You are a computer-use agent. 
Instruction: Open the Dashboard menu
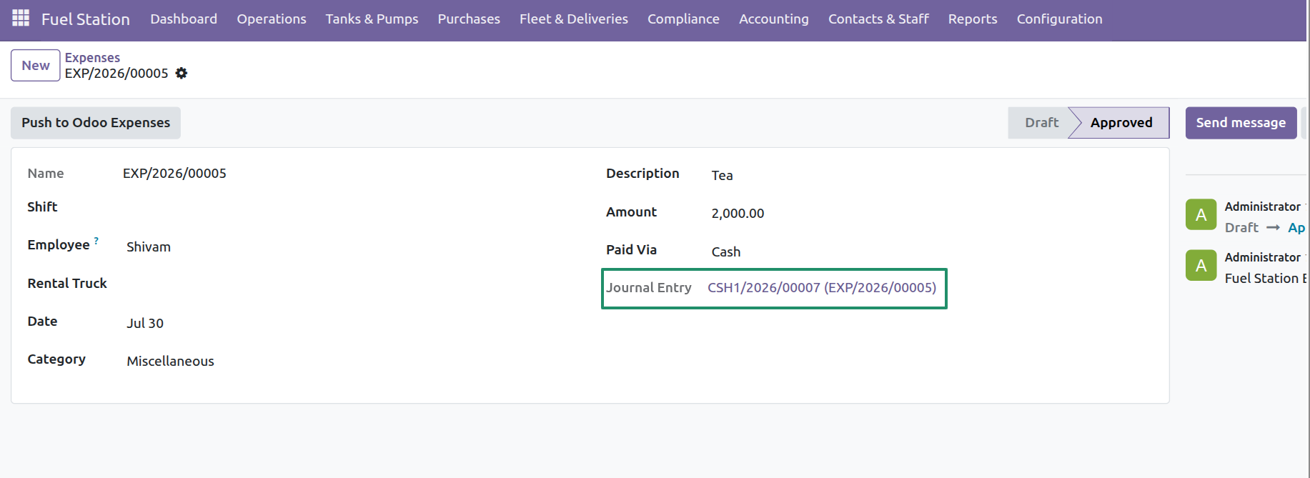[184, 19]
